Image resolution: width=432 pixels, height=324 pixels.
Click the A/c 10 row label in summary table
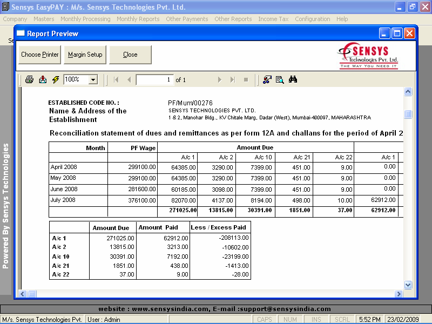61,256
